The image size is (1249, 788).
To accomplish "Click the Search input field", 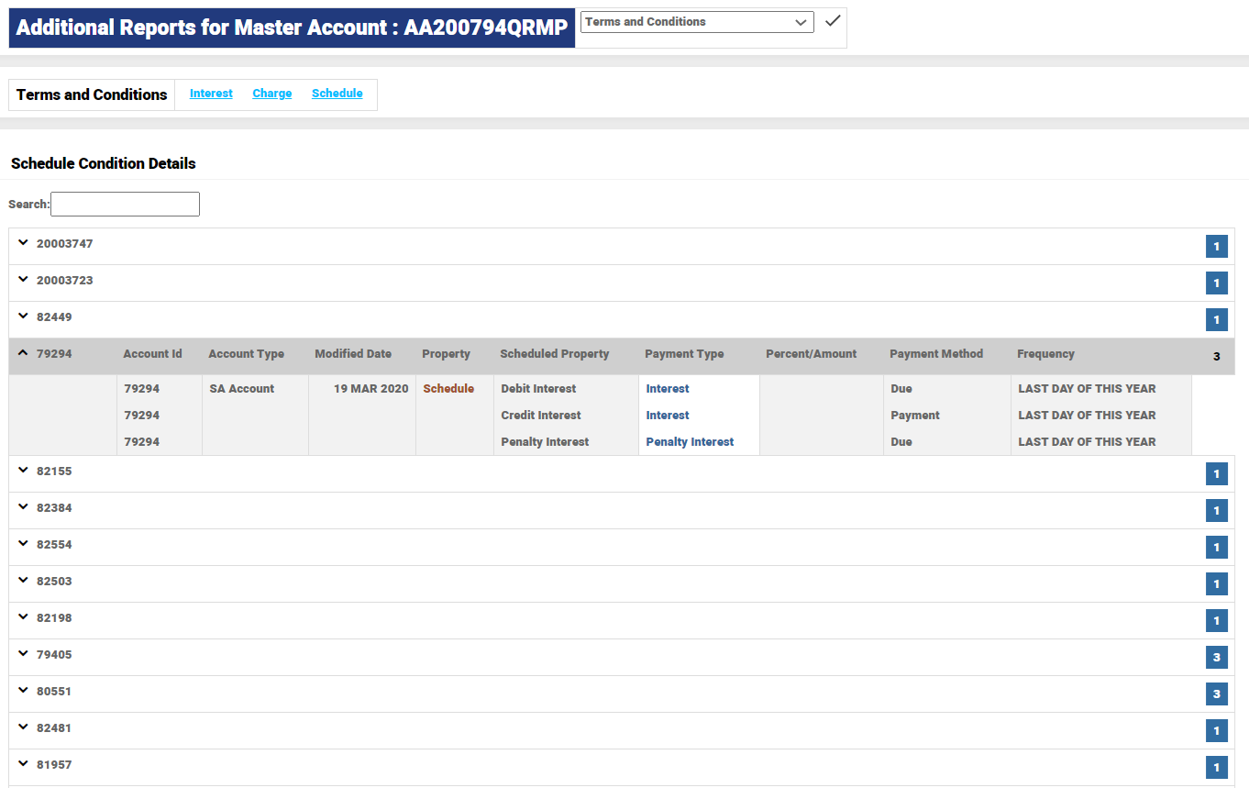I will click(125, 204).
